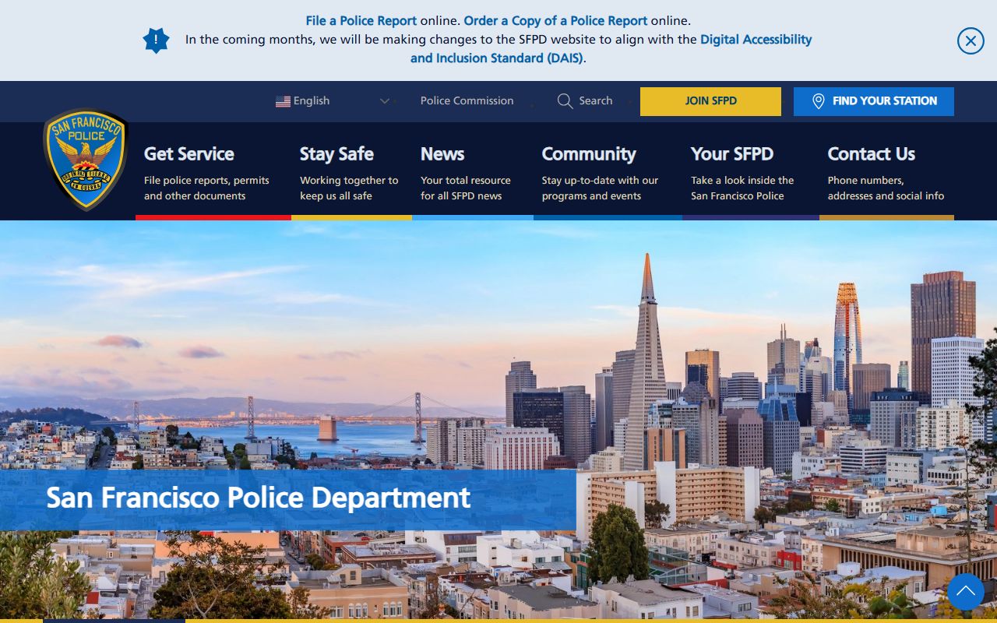Click the Search label in the header
Image resolution: width=997 pixels, height=623 pixels.
(x=596, y=100)
